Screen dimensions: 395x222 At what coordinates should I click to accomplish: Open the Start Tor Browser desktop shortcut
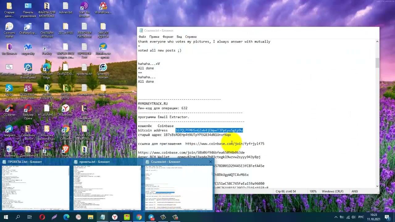84,10
